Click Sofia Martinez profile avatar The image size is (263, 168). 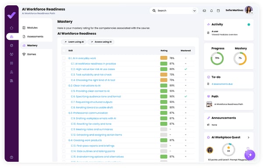pyautogui.click(x=249, y=10)
